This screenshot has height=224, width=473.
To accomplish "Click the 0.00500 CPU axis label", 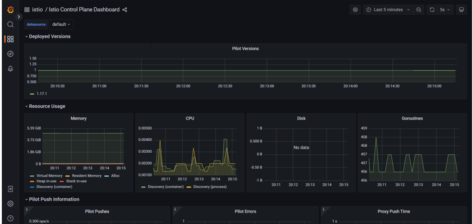I will coord(146,128).
